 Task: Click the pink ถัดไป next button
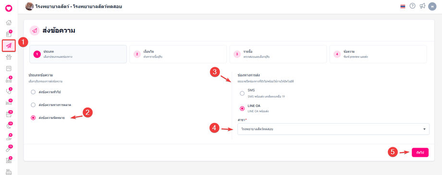click(x=420, y=152)
